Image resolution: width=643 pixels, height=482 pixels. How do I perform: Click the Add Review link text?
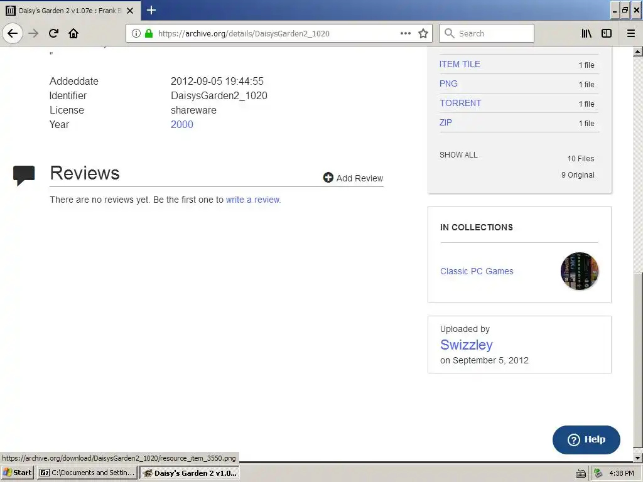(360, 178)
